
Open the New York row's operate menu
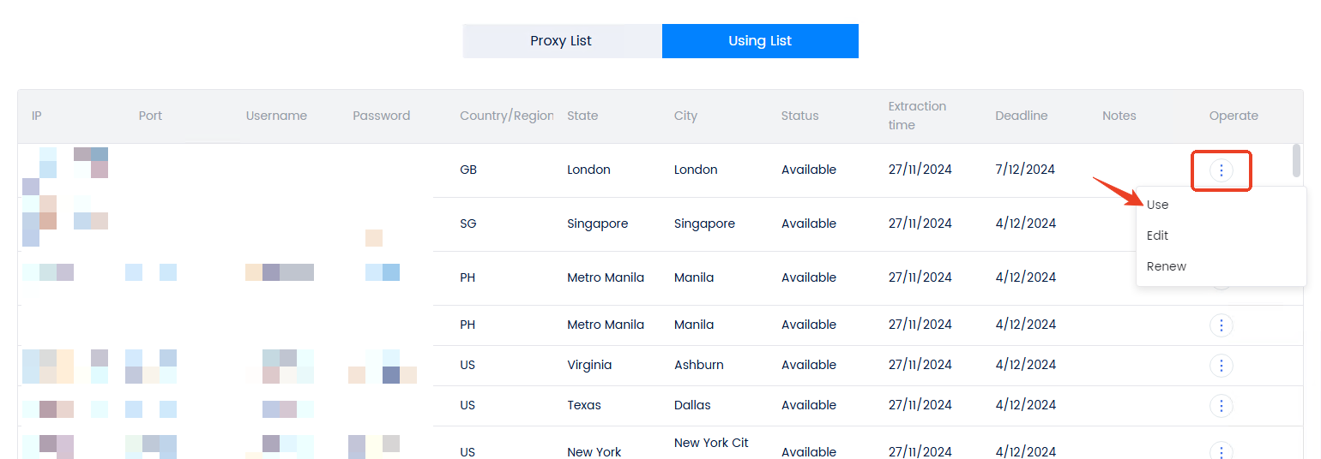click(1221, 451)
